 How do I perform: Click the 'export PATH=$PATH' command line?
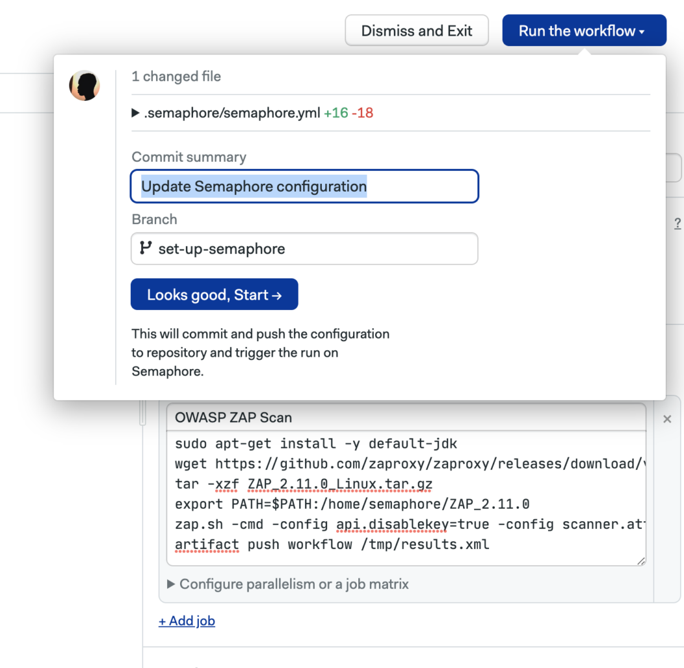point(352,504)
